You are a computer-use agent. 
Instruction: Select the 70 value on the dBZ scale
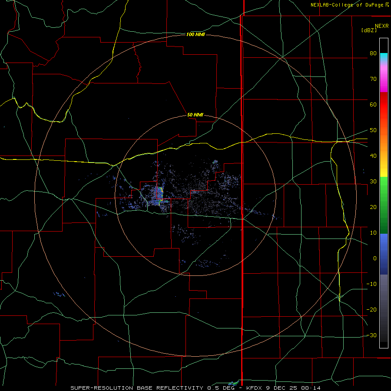(x=373, y=79)
